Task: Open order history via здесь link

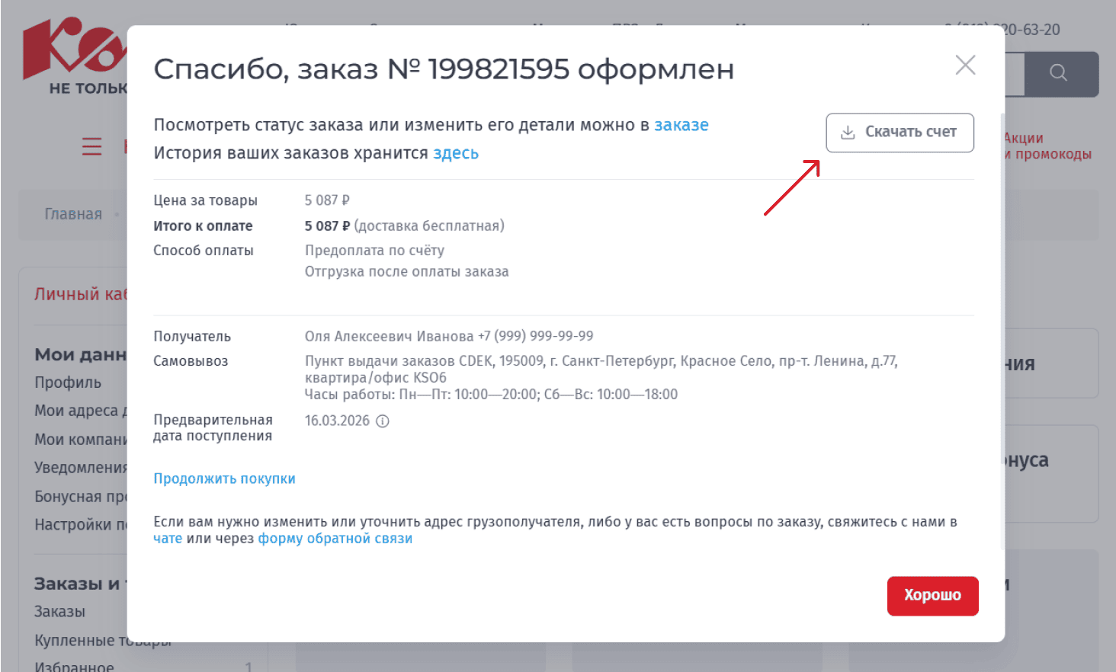Action: coord(456,153)
